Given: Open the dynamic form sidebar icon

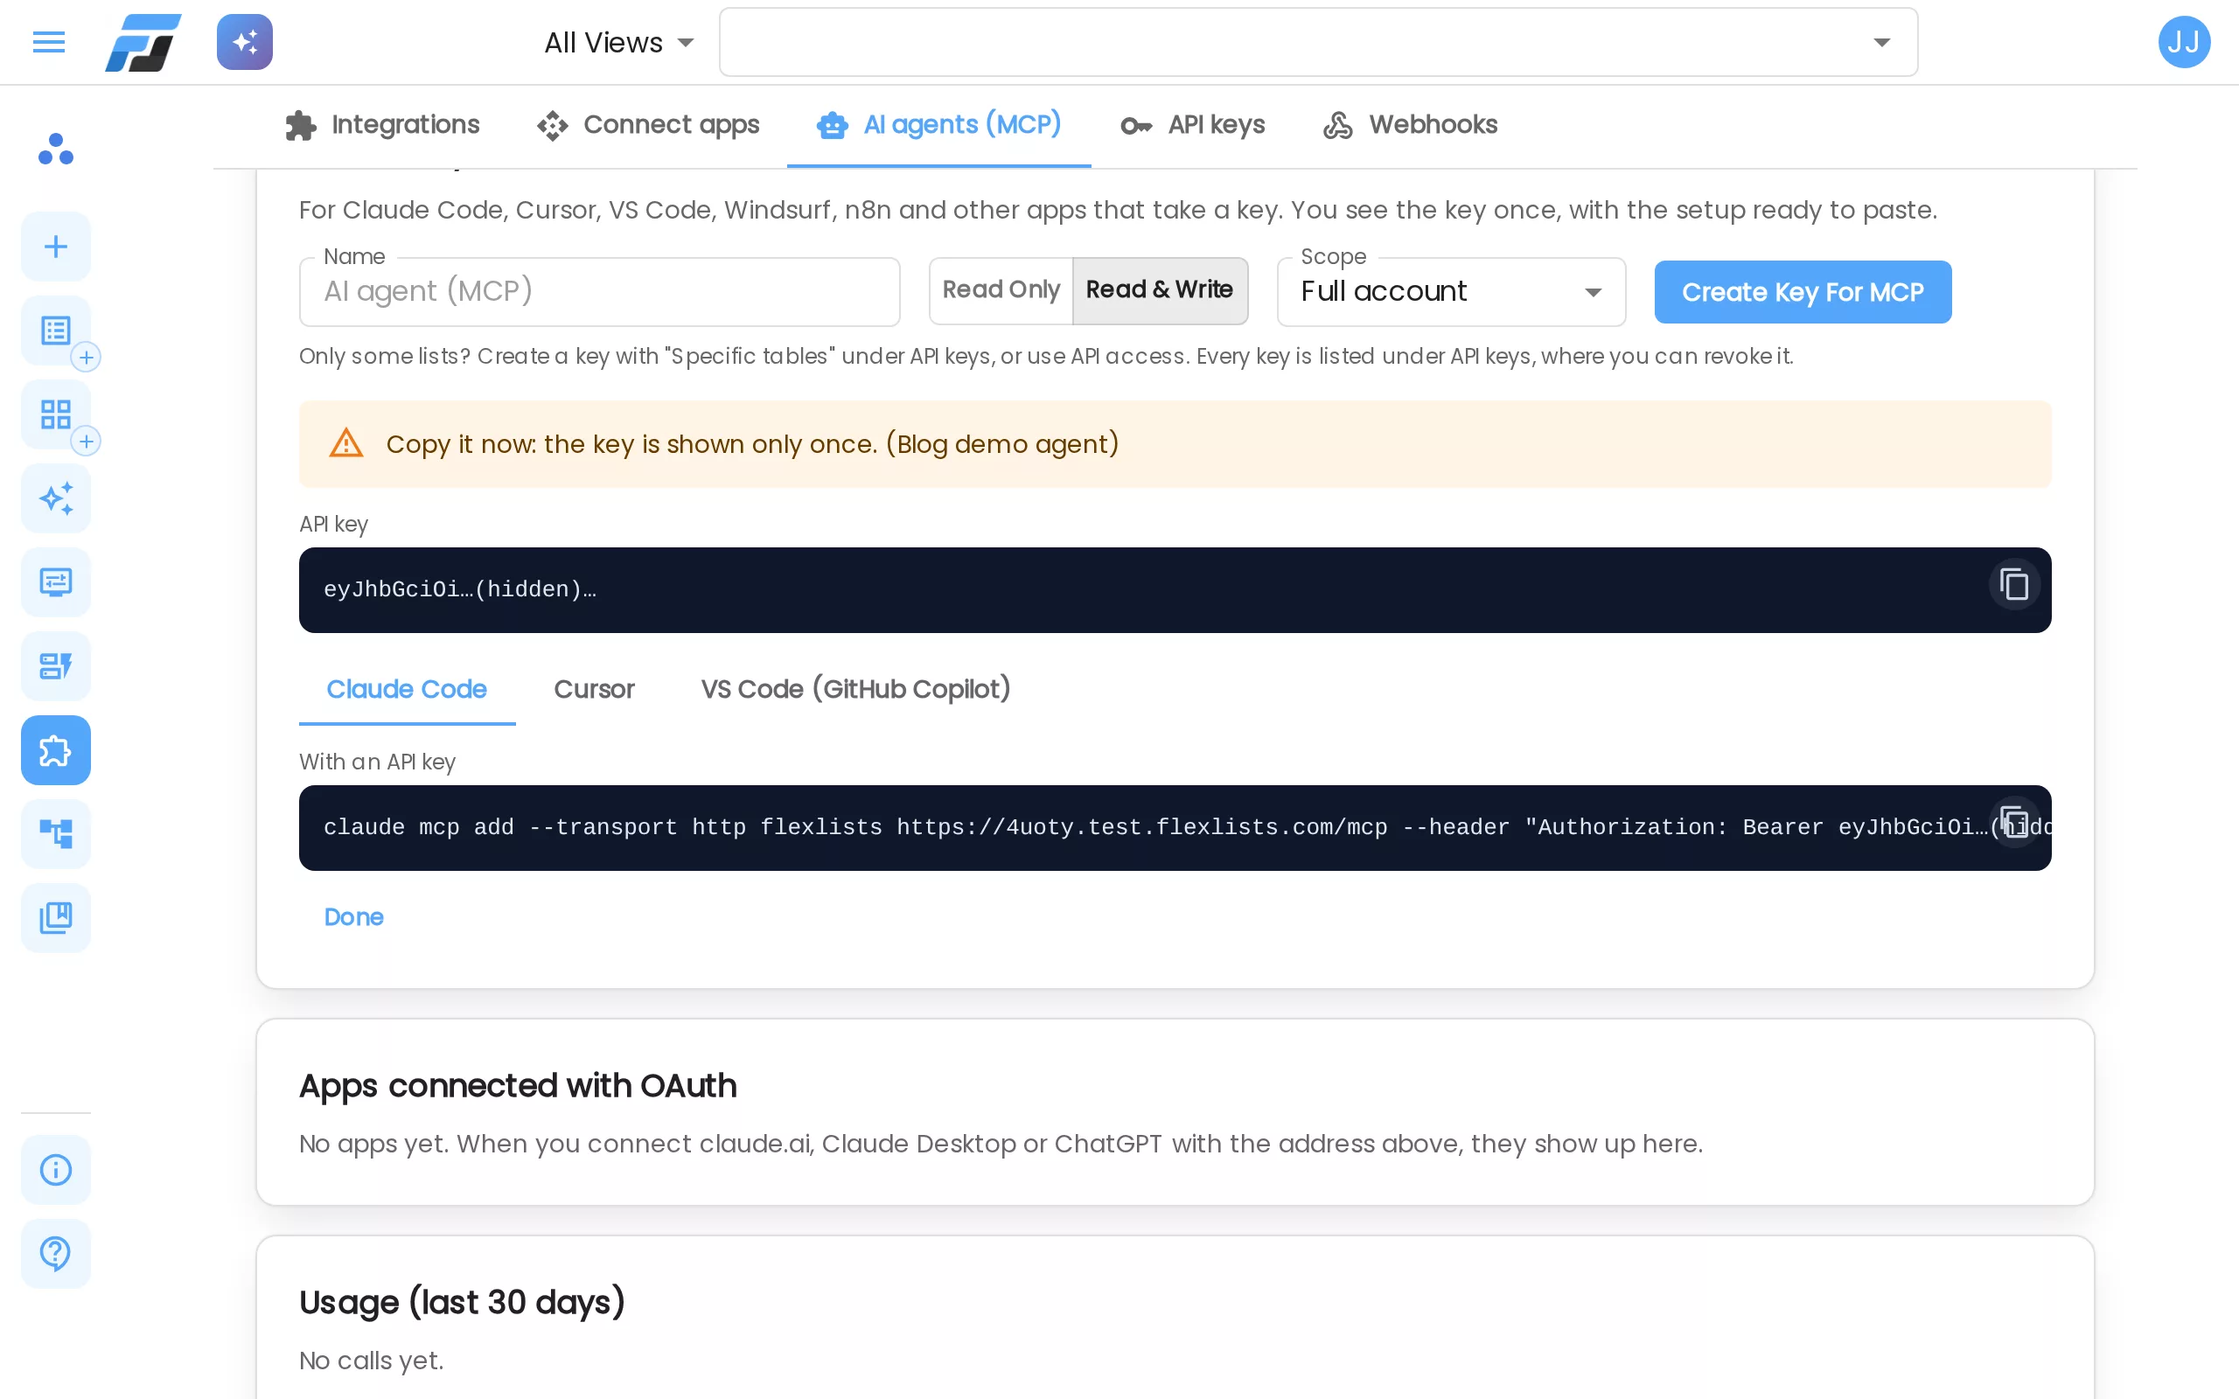Looking at the screenshot, I should tap(55, 666).
